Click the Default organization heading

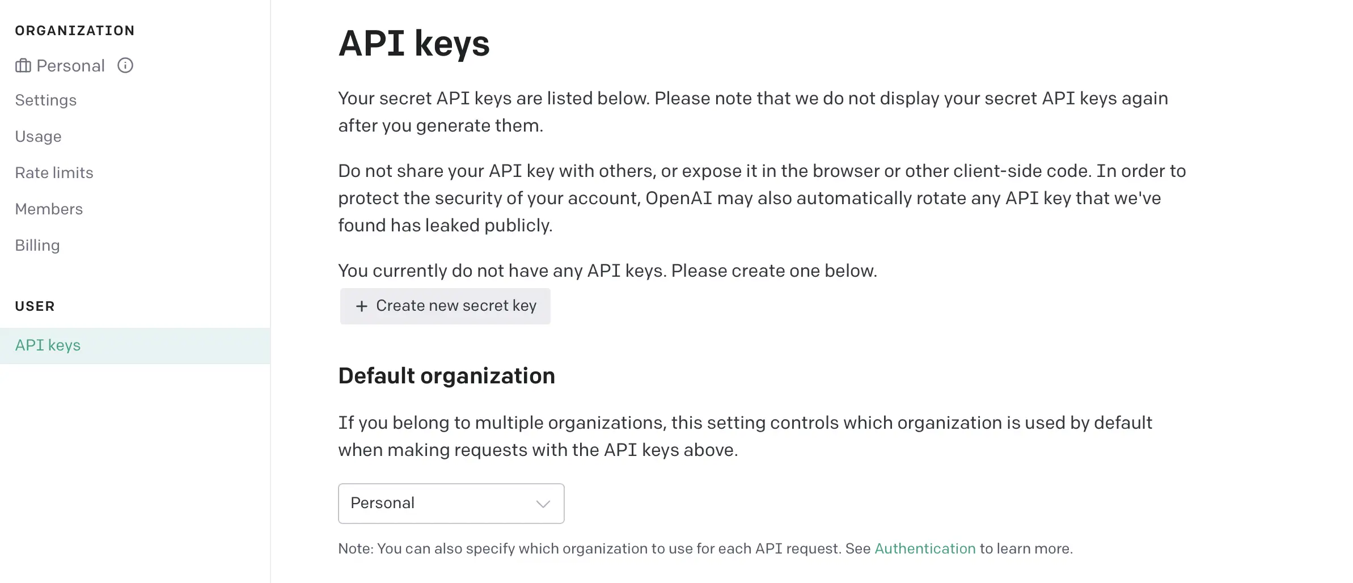447,376
